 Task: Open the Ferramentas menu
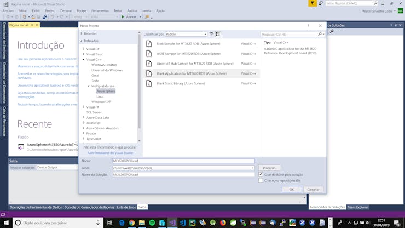pyautogui.click(x=100, y=11)
